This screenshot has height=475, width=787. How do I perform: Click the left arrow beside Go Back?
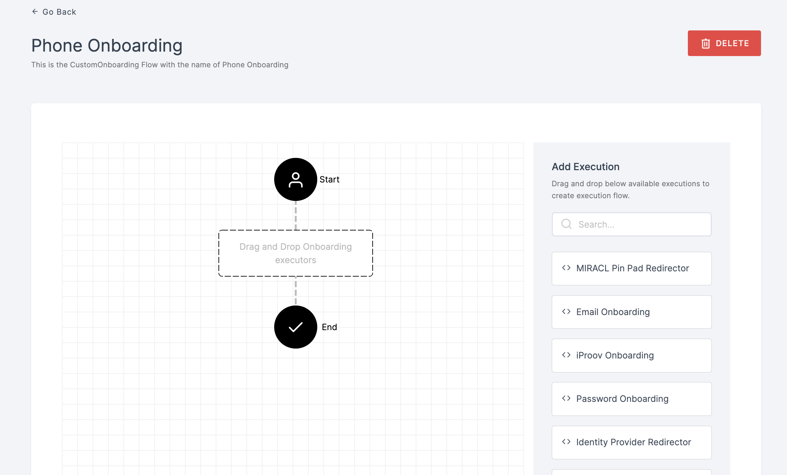tap(35, 12)
